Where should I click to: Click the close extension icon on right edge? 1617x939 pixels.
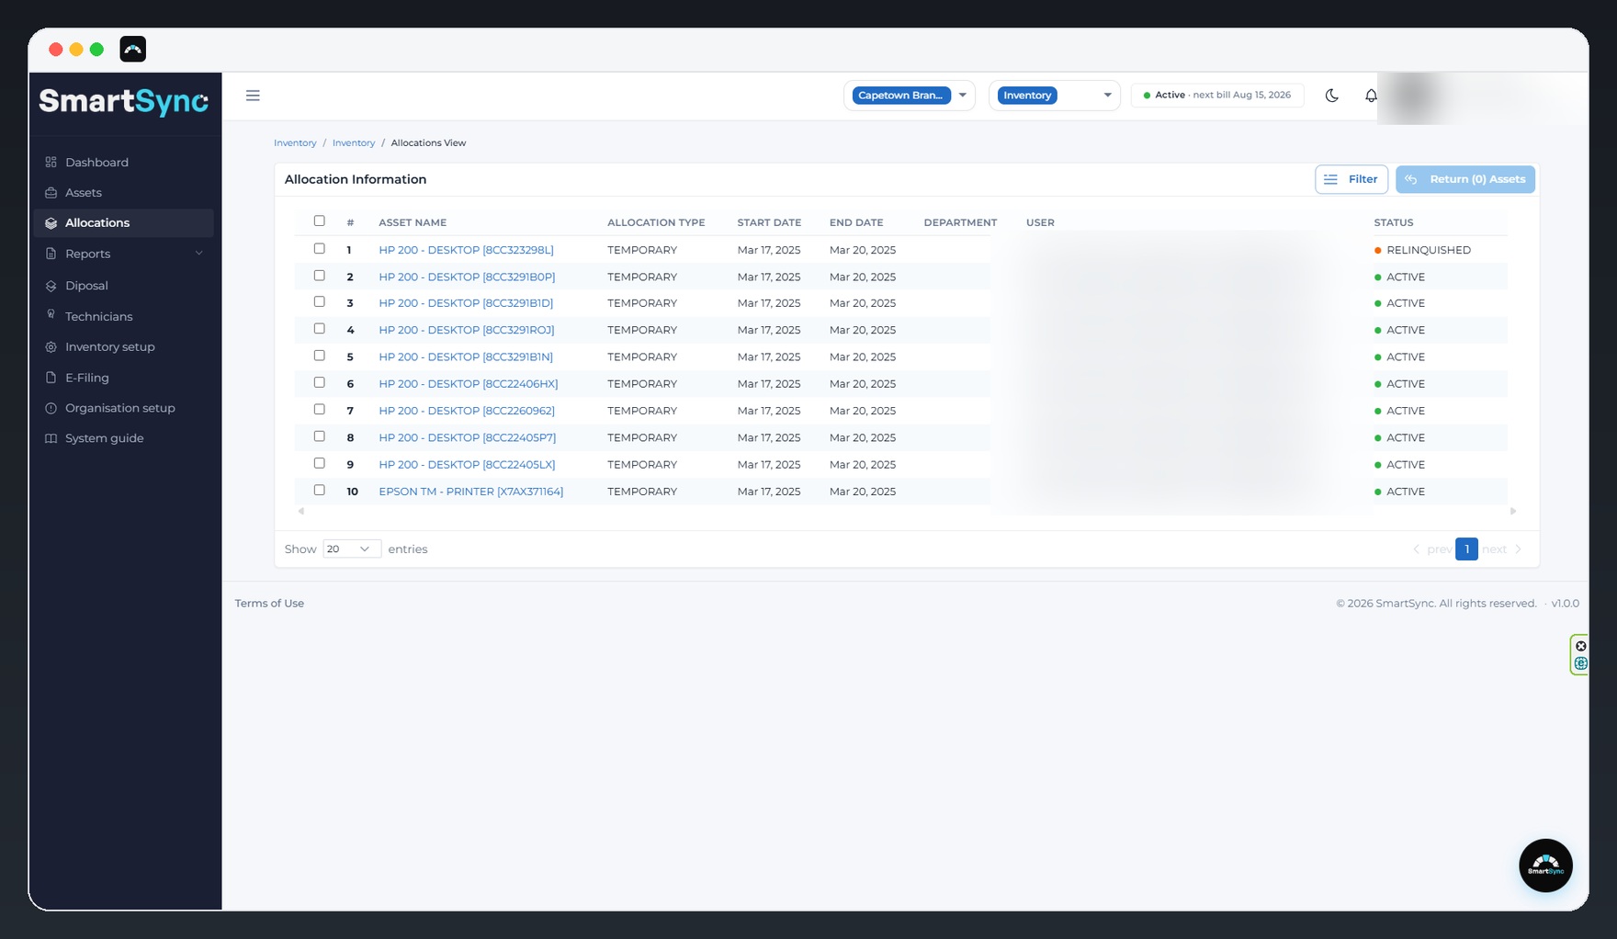[1580, 646]
